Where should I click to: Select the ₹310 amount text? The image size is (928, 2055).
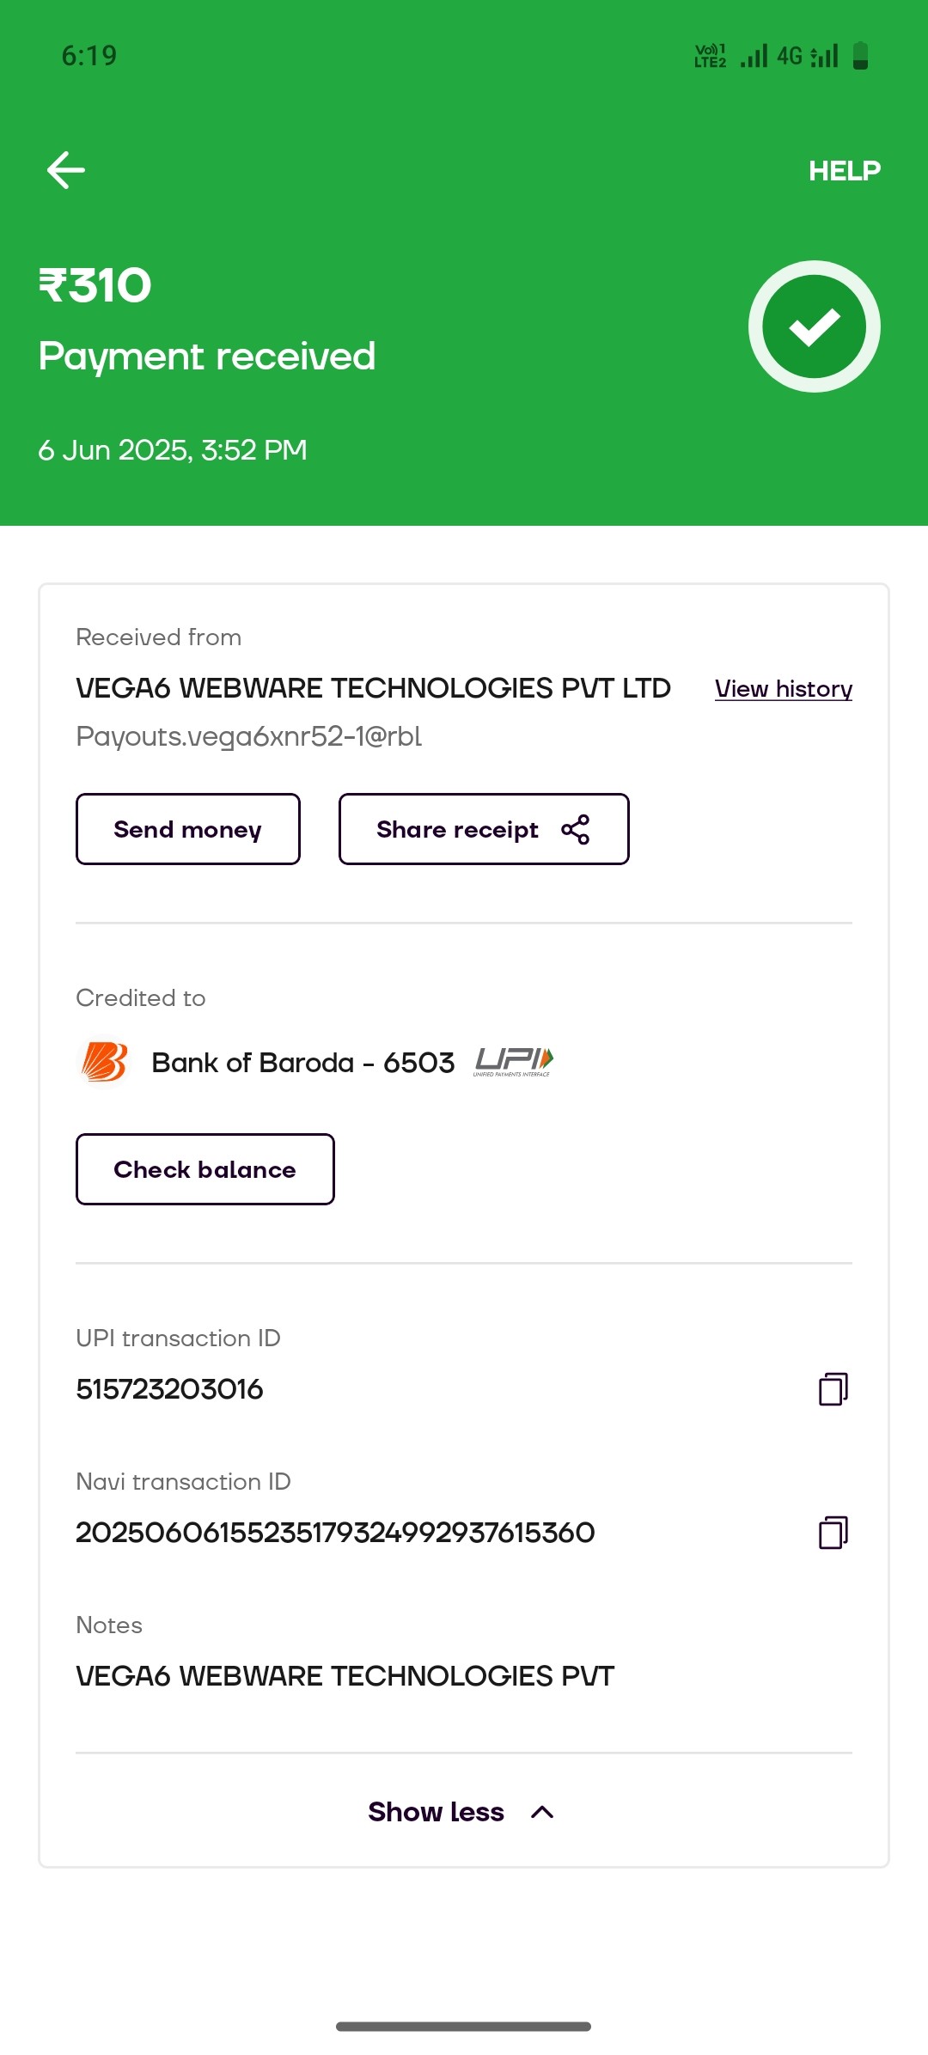[95, 285]
